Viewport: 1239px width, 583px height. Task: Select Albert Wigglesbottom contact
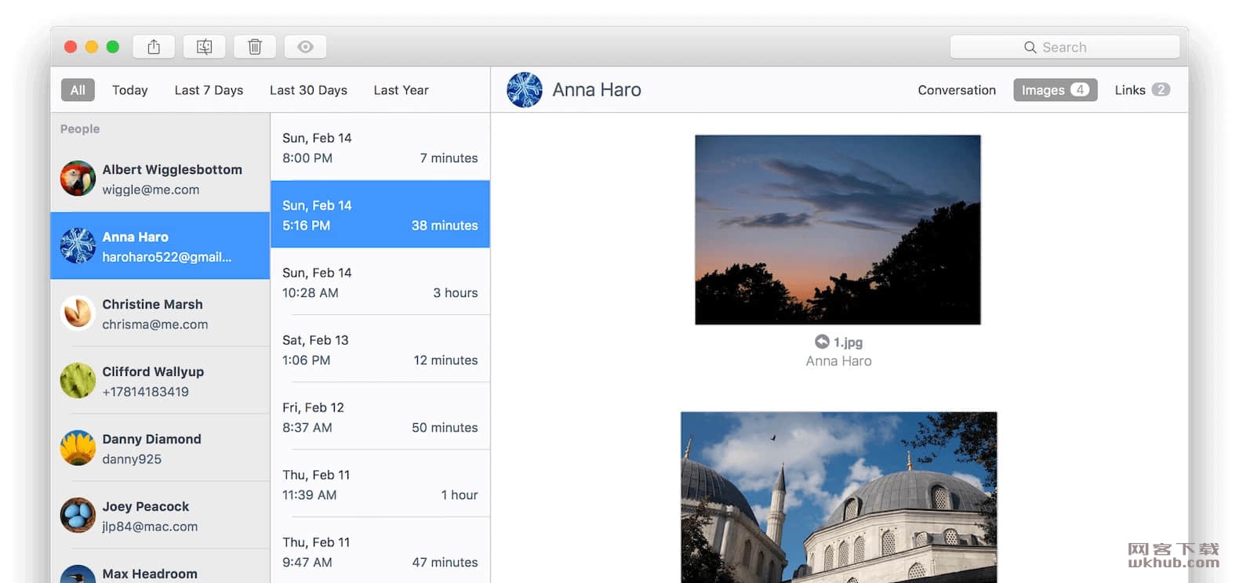pyautogui.click(x=160, y=179)
